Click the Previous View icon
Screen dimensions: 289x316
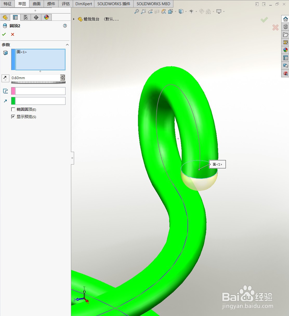click(x=150, y=11)
